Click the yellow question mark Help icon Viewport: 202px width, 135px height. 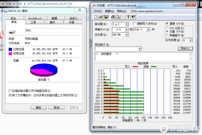pyautogui.click(x=128, y=17)
